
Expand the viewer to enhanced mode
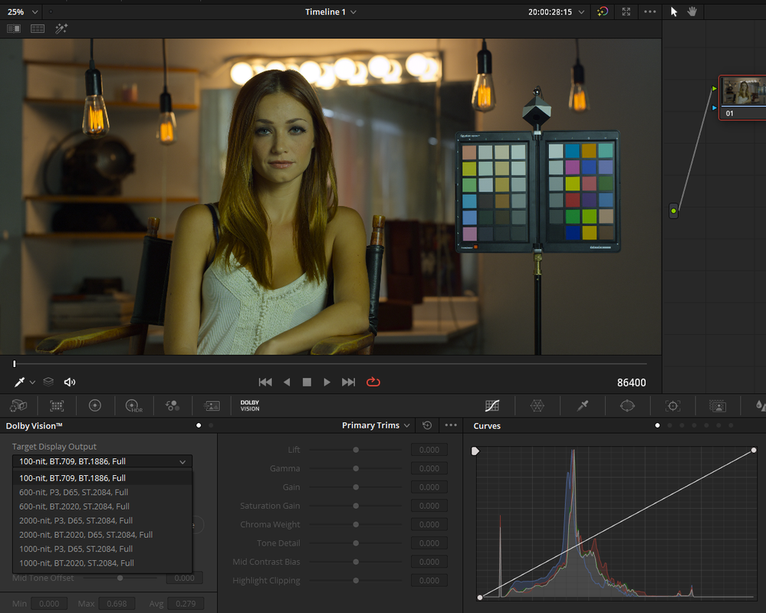626,11
